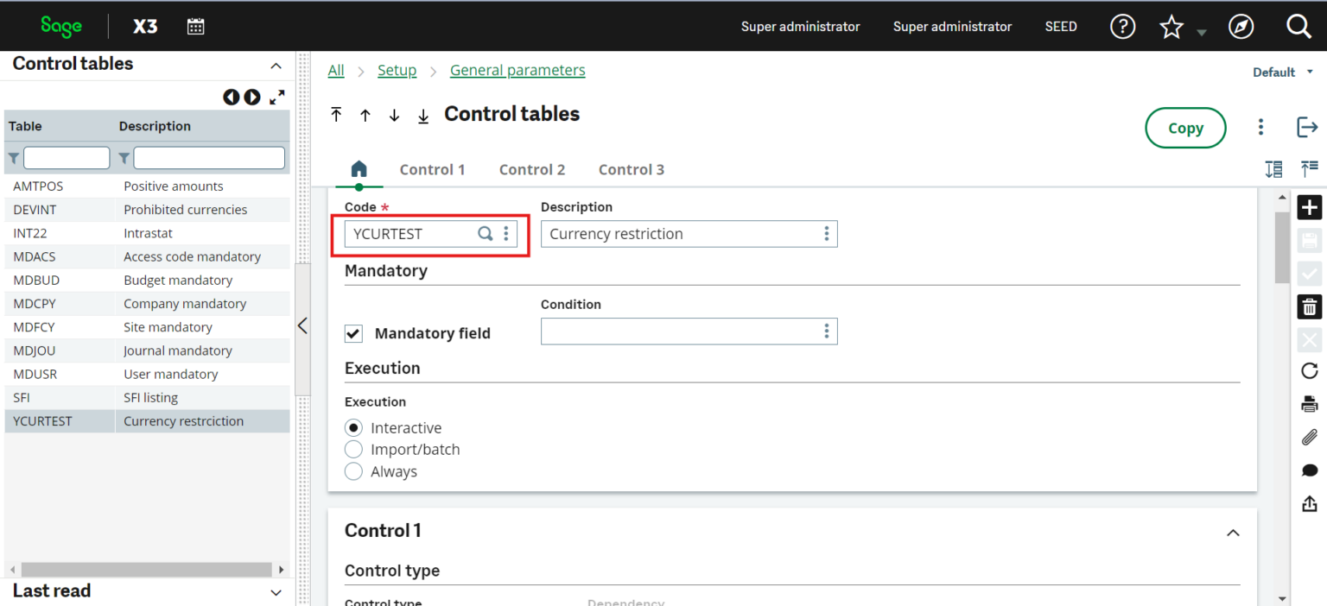Open the Setup breadcrumb link
This screenshot has height=606, width=1327.
click(397, 70)
